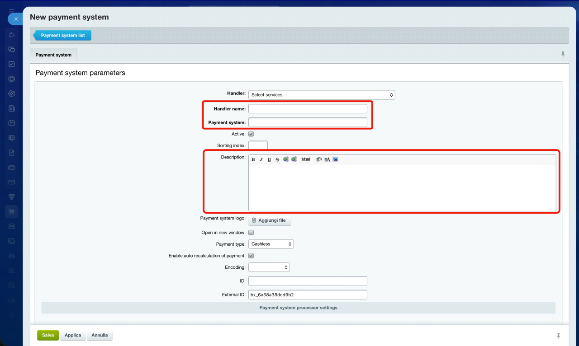Open the mail icon in left sidebar
579x346 pixels.
[12, 182]
